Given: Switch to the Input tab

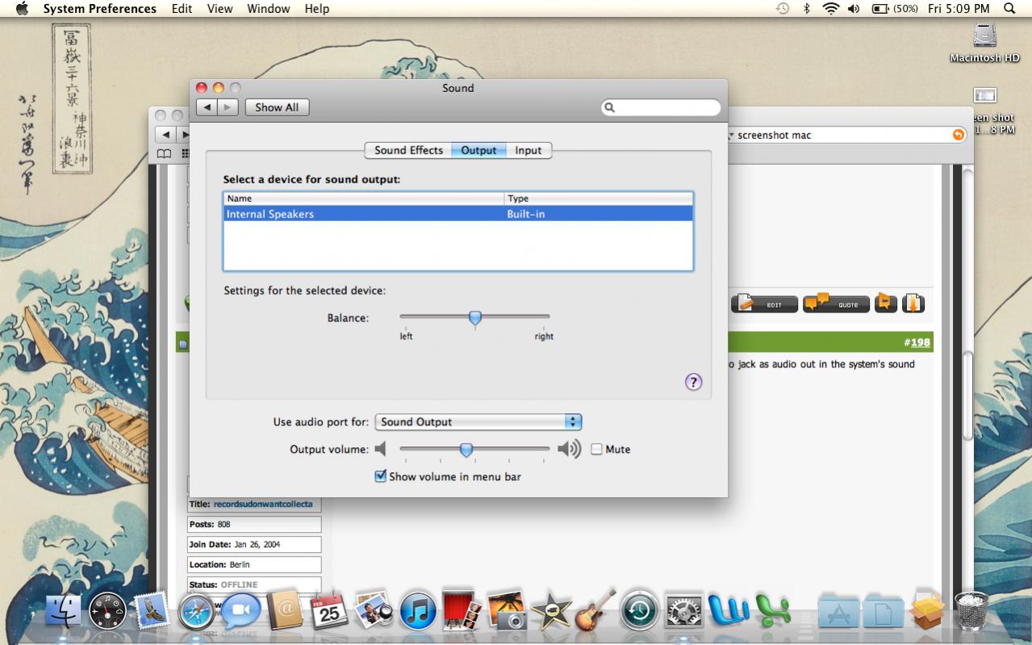Looking at the screenshot, I should point(529,150).
